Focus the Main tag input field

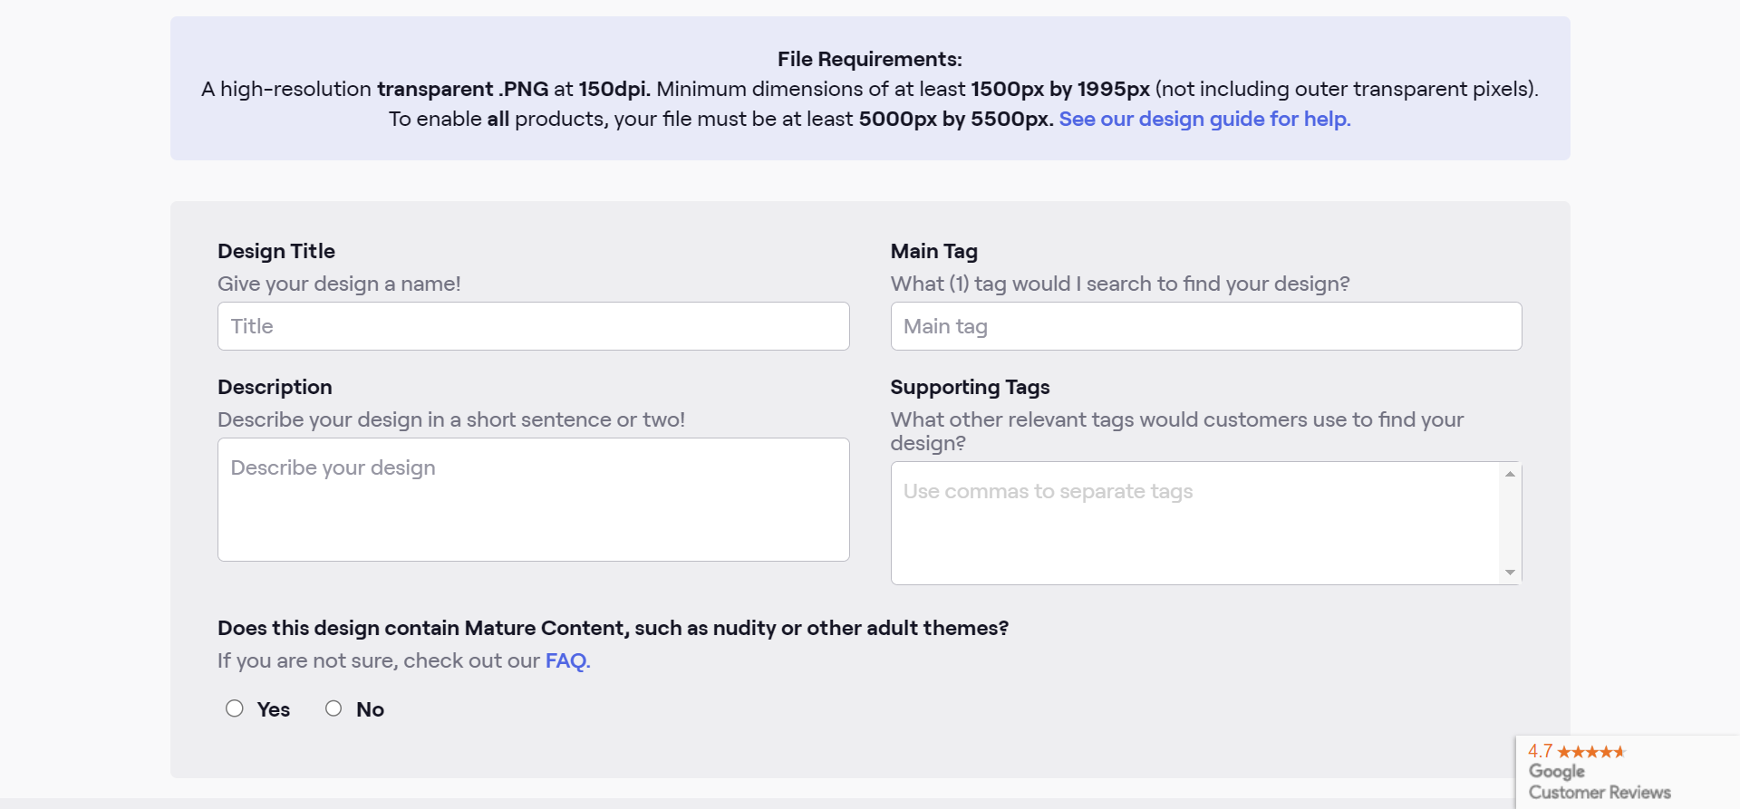1206,326
